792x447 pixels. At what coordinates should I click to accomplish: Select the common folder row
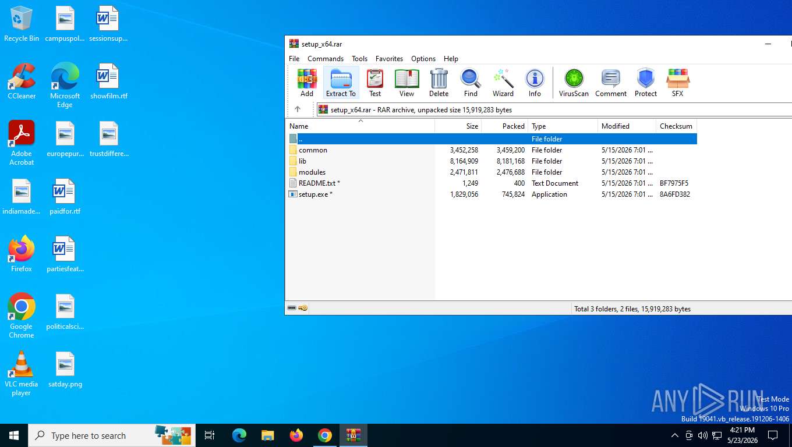tap(492, 150)
